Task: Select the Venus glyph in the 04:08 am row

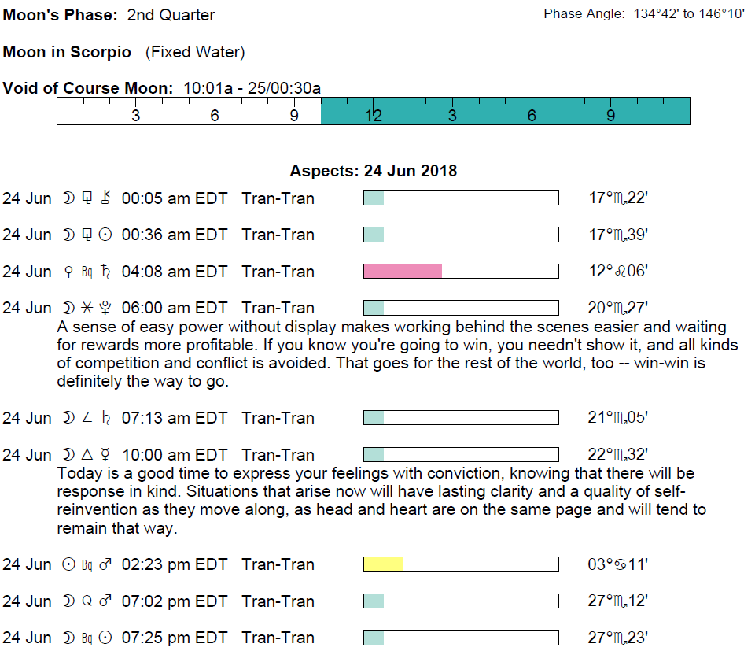Action: point(68,272)
